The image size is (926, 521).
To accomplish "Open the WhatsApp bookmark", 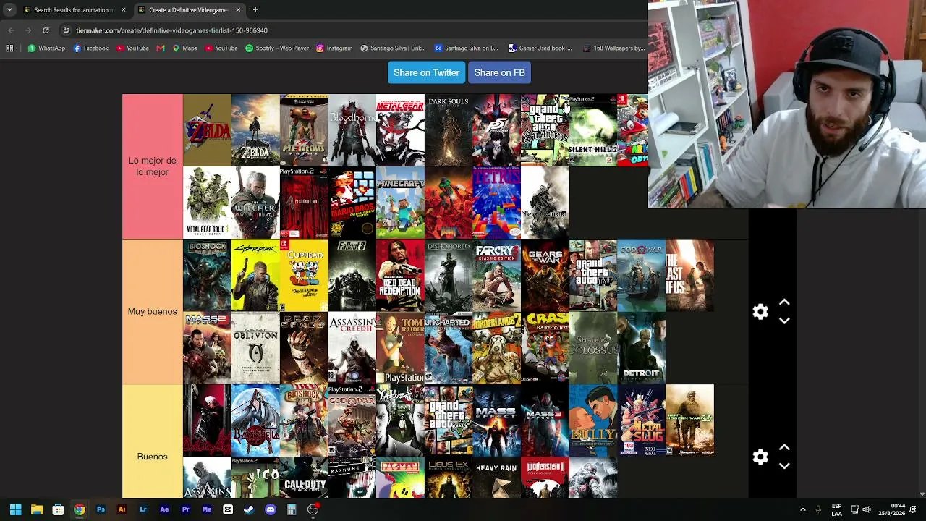I will (x=46, y=48).
